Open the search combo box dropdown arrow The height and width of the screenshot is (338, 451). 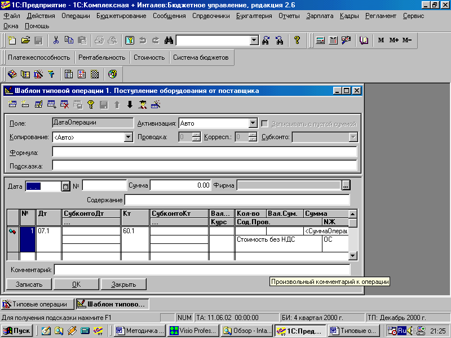click(254, 40)
